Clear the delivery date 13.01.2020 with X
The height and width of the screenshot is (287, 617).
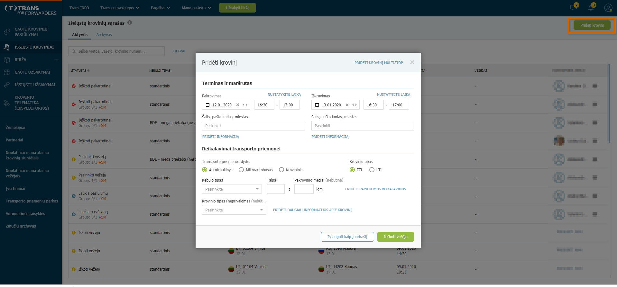click(x=347, y=105)
